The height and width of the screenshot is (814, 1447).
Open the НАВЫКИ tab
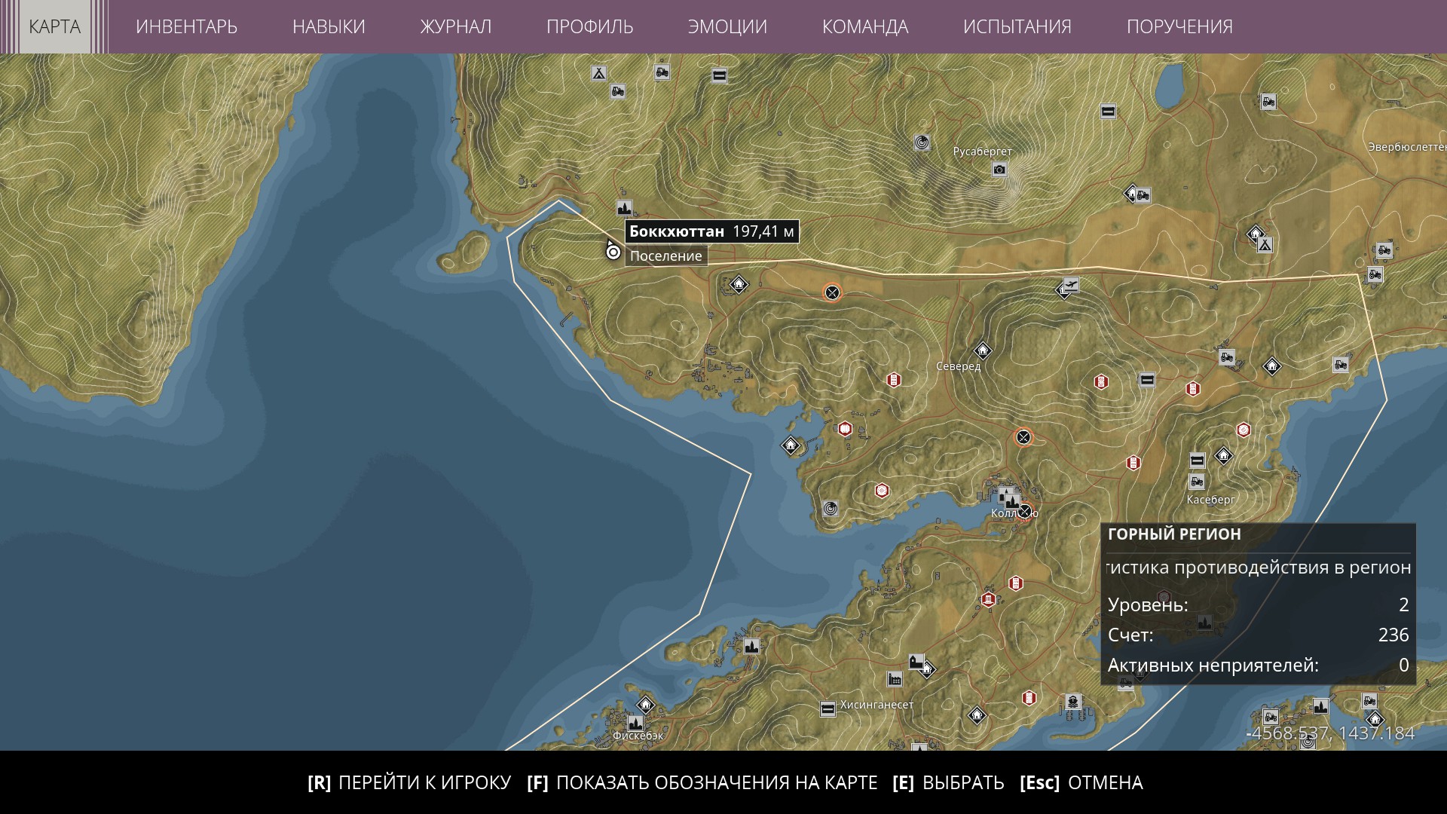pos(329,26)
